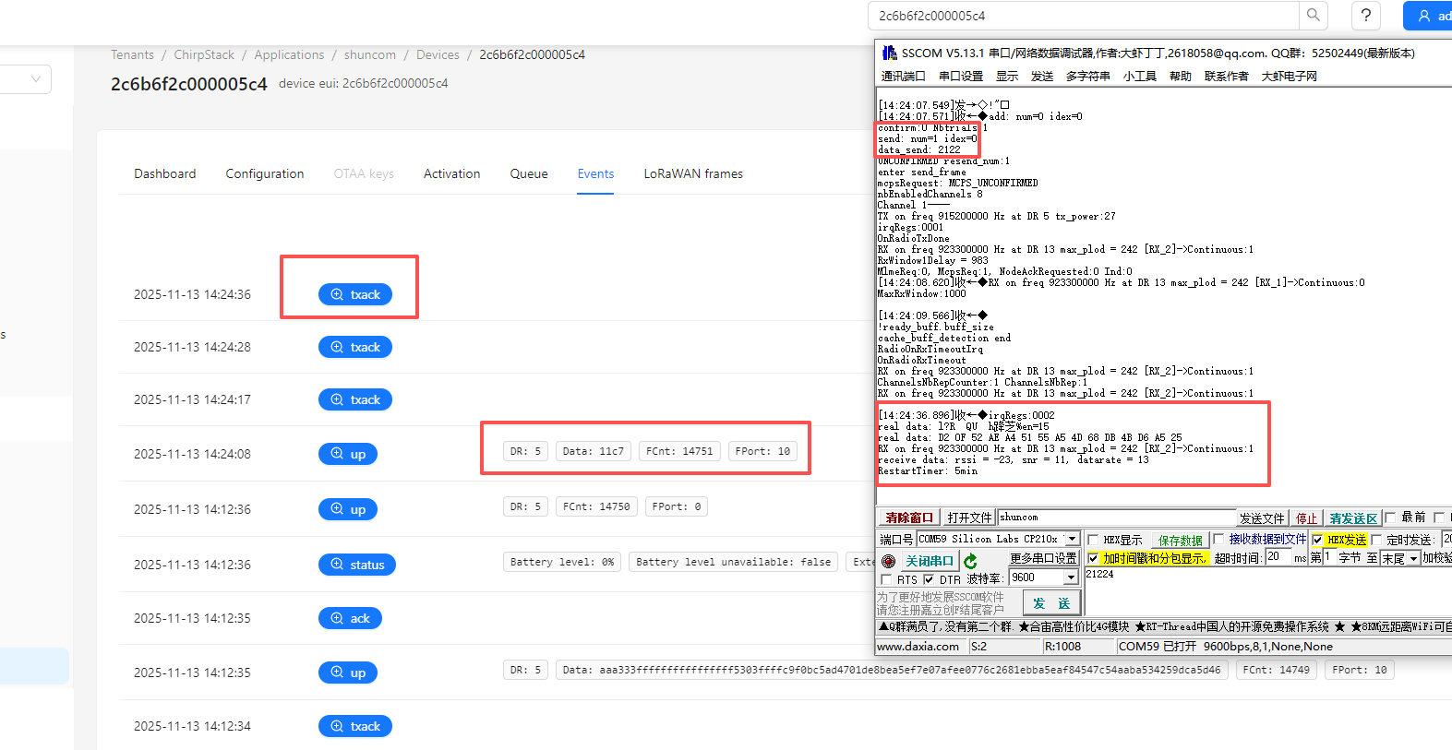
Task: Open the help question mark button
Action: (x=1366, y=15)
